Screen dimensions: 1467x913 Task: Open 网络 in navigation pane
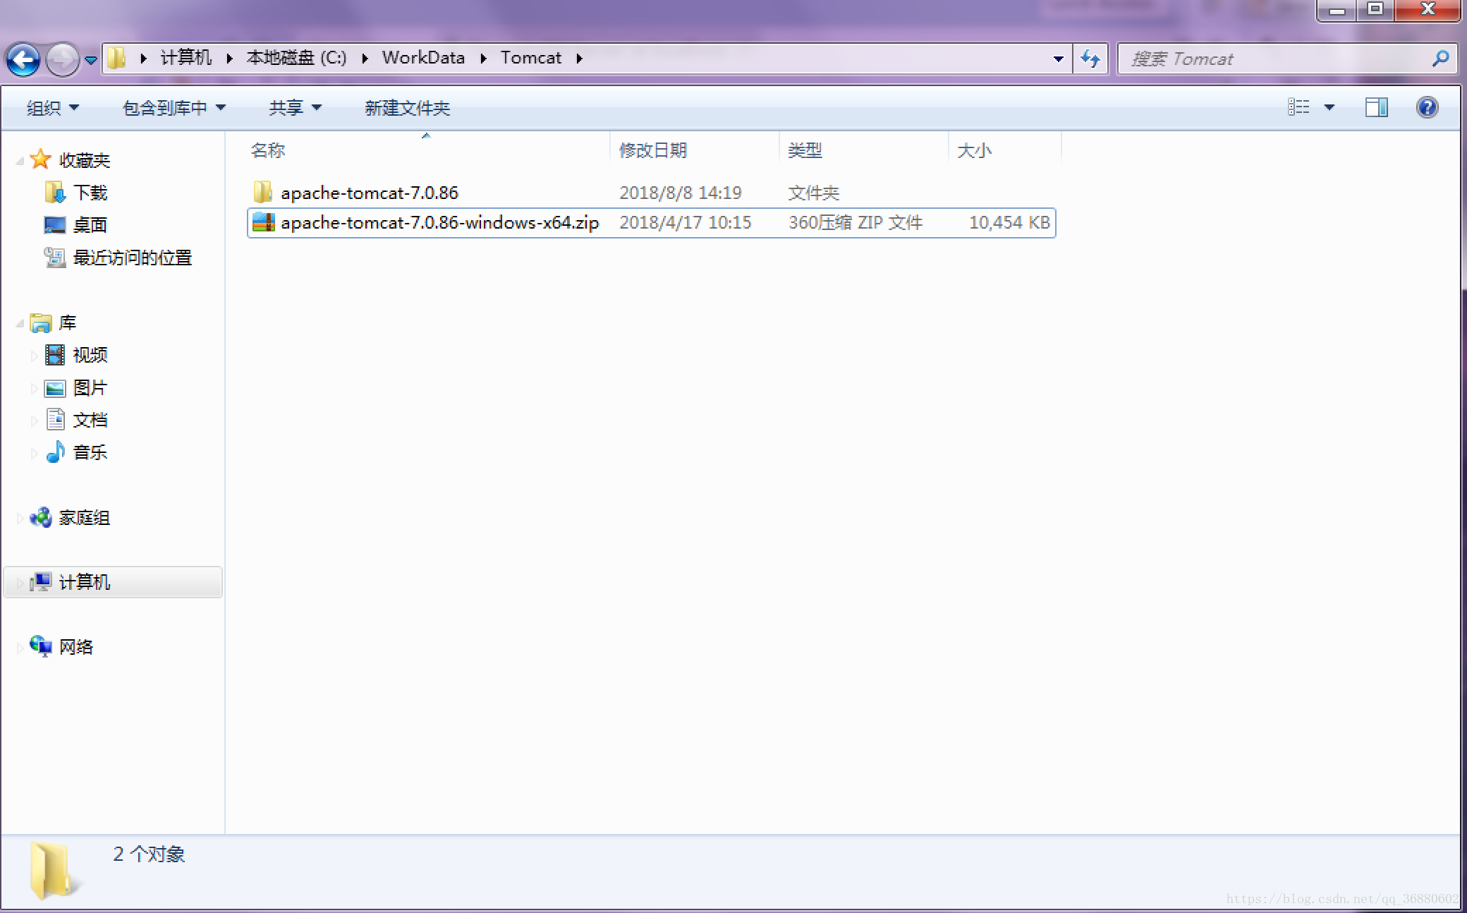pos(76,647)
